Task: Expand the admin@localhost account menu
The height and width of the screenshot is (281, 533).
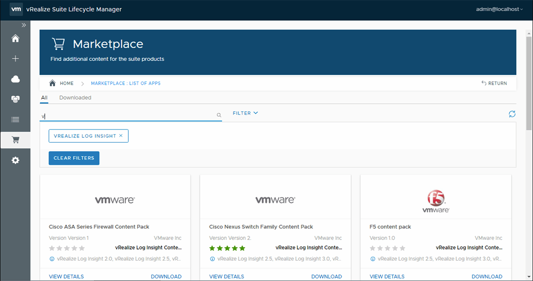Action: pyautogui.click(x=498, y=9)
